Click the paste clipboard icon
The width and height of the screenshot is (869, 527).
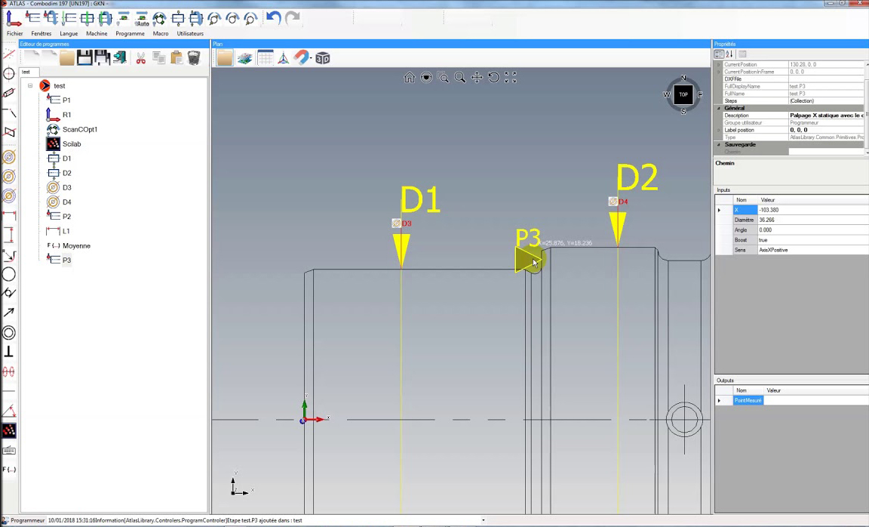pos(177,58)
